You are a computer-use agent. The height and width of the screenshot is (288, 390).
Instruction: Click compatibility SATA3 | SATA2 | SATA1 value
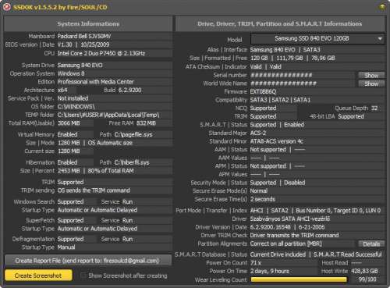pos(280,100)
